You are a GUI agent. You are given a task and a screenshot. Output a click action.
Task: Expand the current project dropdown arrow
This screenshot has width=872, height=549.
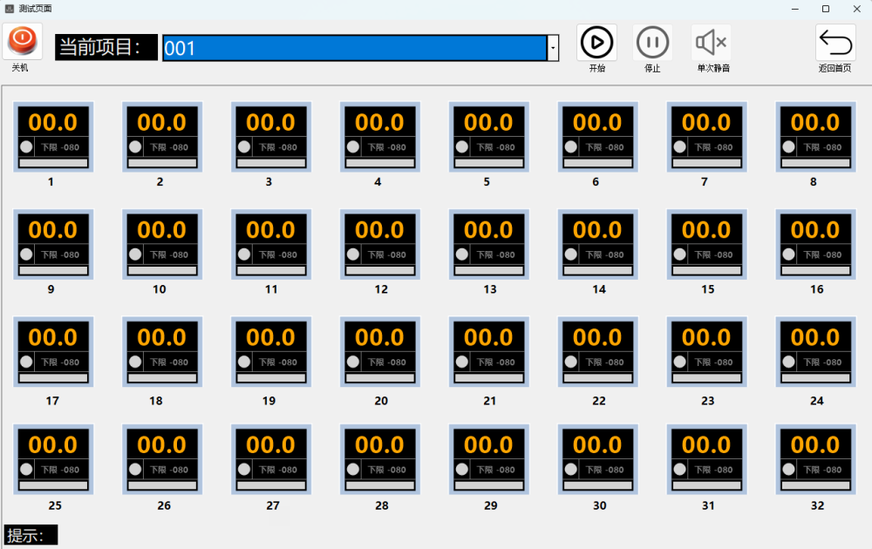pos(553,48)
